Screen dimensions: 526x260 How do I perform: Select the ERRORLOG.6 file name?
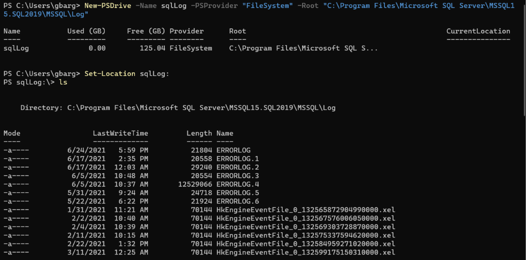237,201
